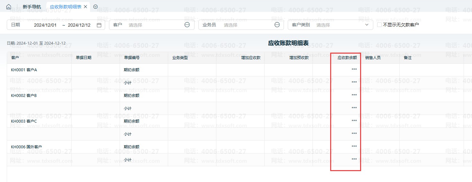
Task: Click the 客户 selection input field
Action: click(154, 25)
